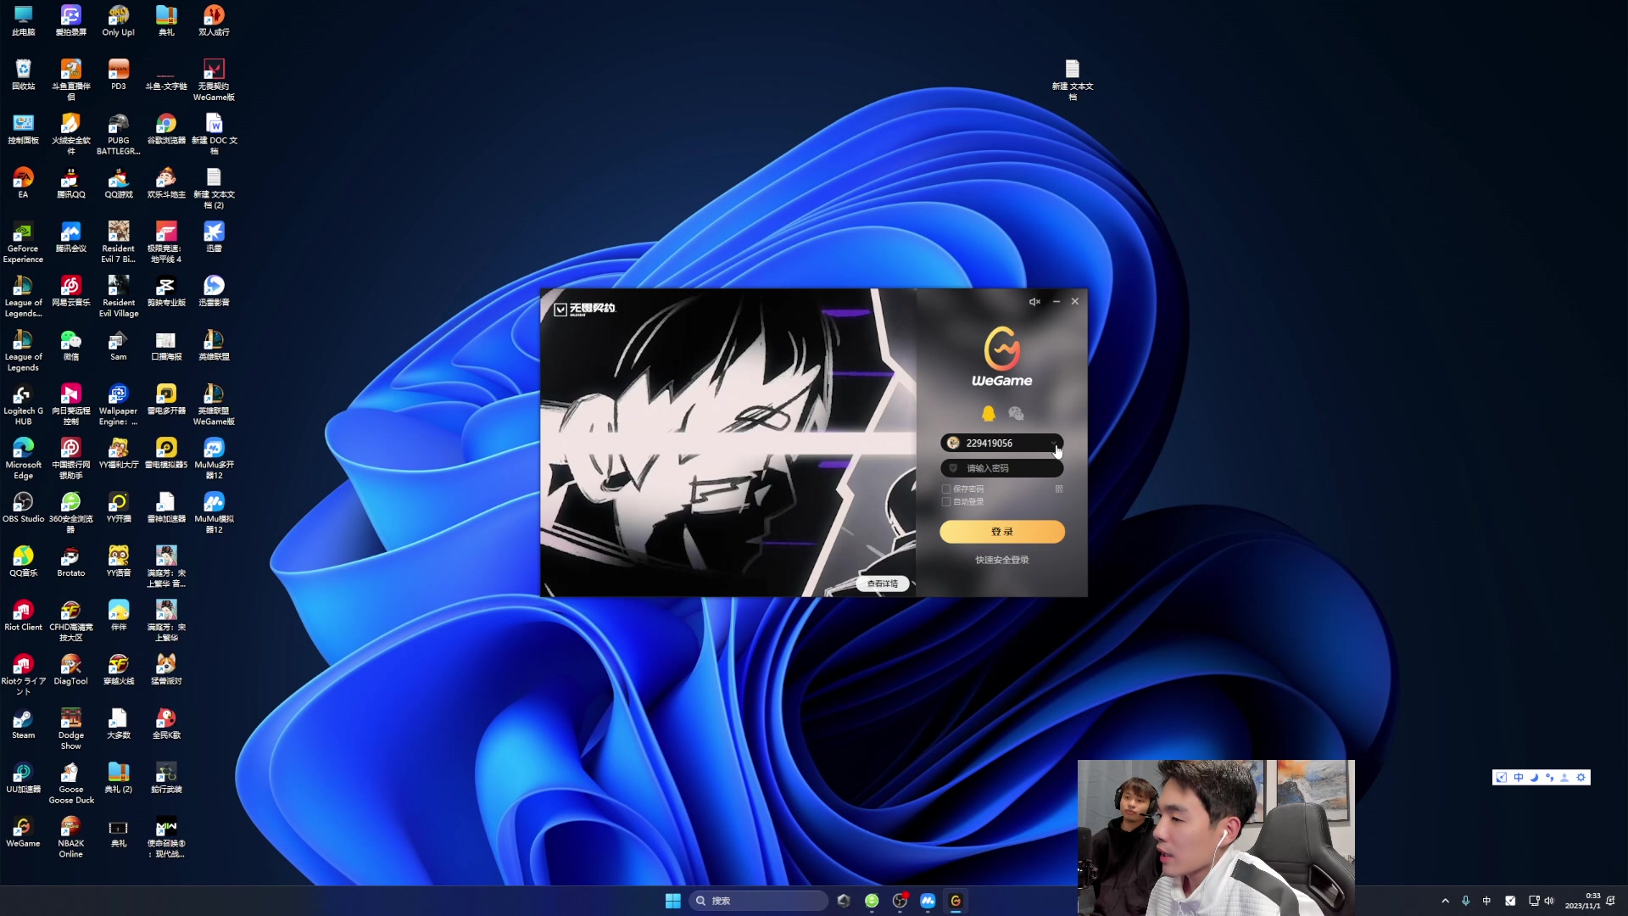The image size is (1628, 916).
Task: Open the Dodge Show desktop icon
Action: pos(70,729)
